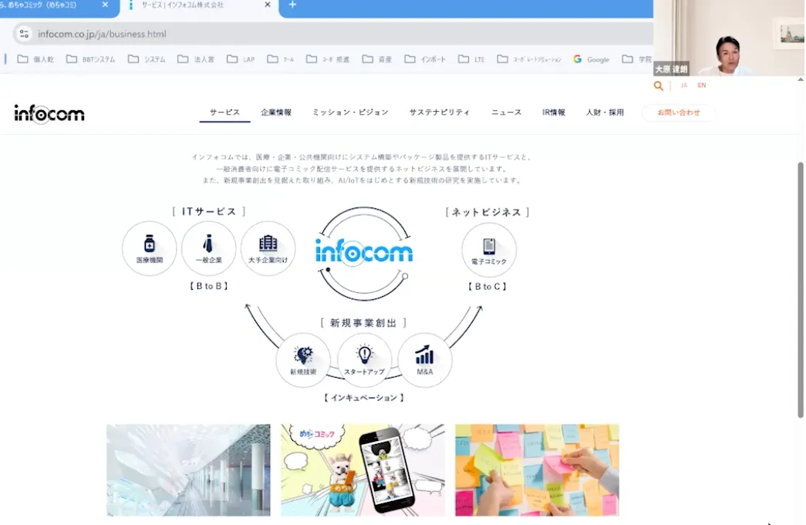Viewport: 806px width, 525px height.
Task: Select the サービス | インフォコム株式会社 tab
Action: [199, 5]
